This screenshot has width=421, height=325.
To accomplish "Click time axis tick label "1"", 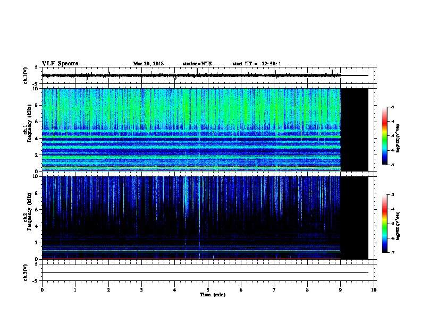I will click(75, 290).
